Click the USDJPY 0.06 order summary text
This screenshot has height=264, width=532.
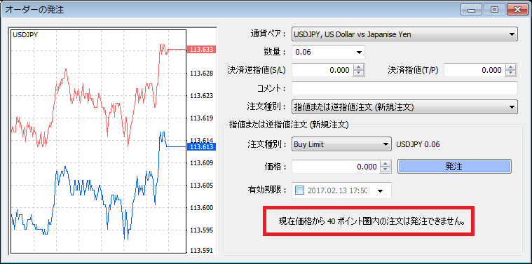pos(418,145)
